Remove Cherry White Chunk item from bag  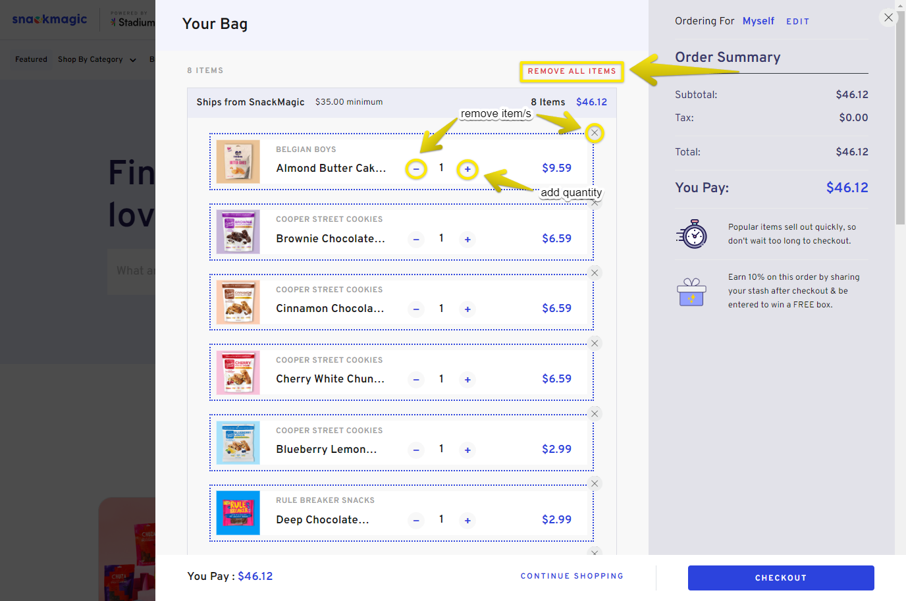595,343
